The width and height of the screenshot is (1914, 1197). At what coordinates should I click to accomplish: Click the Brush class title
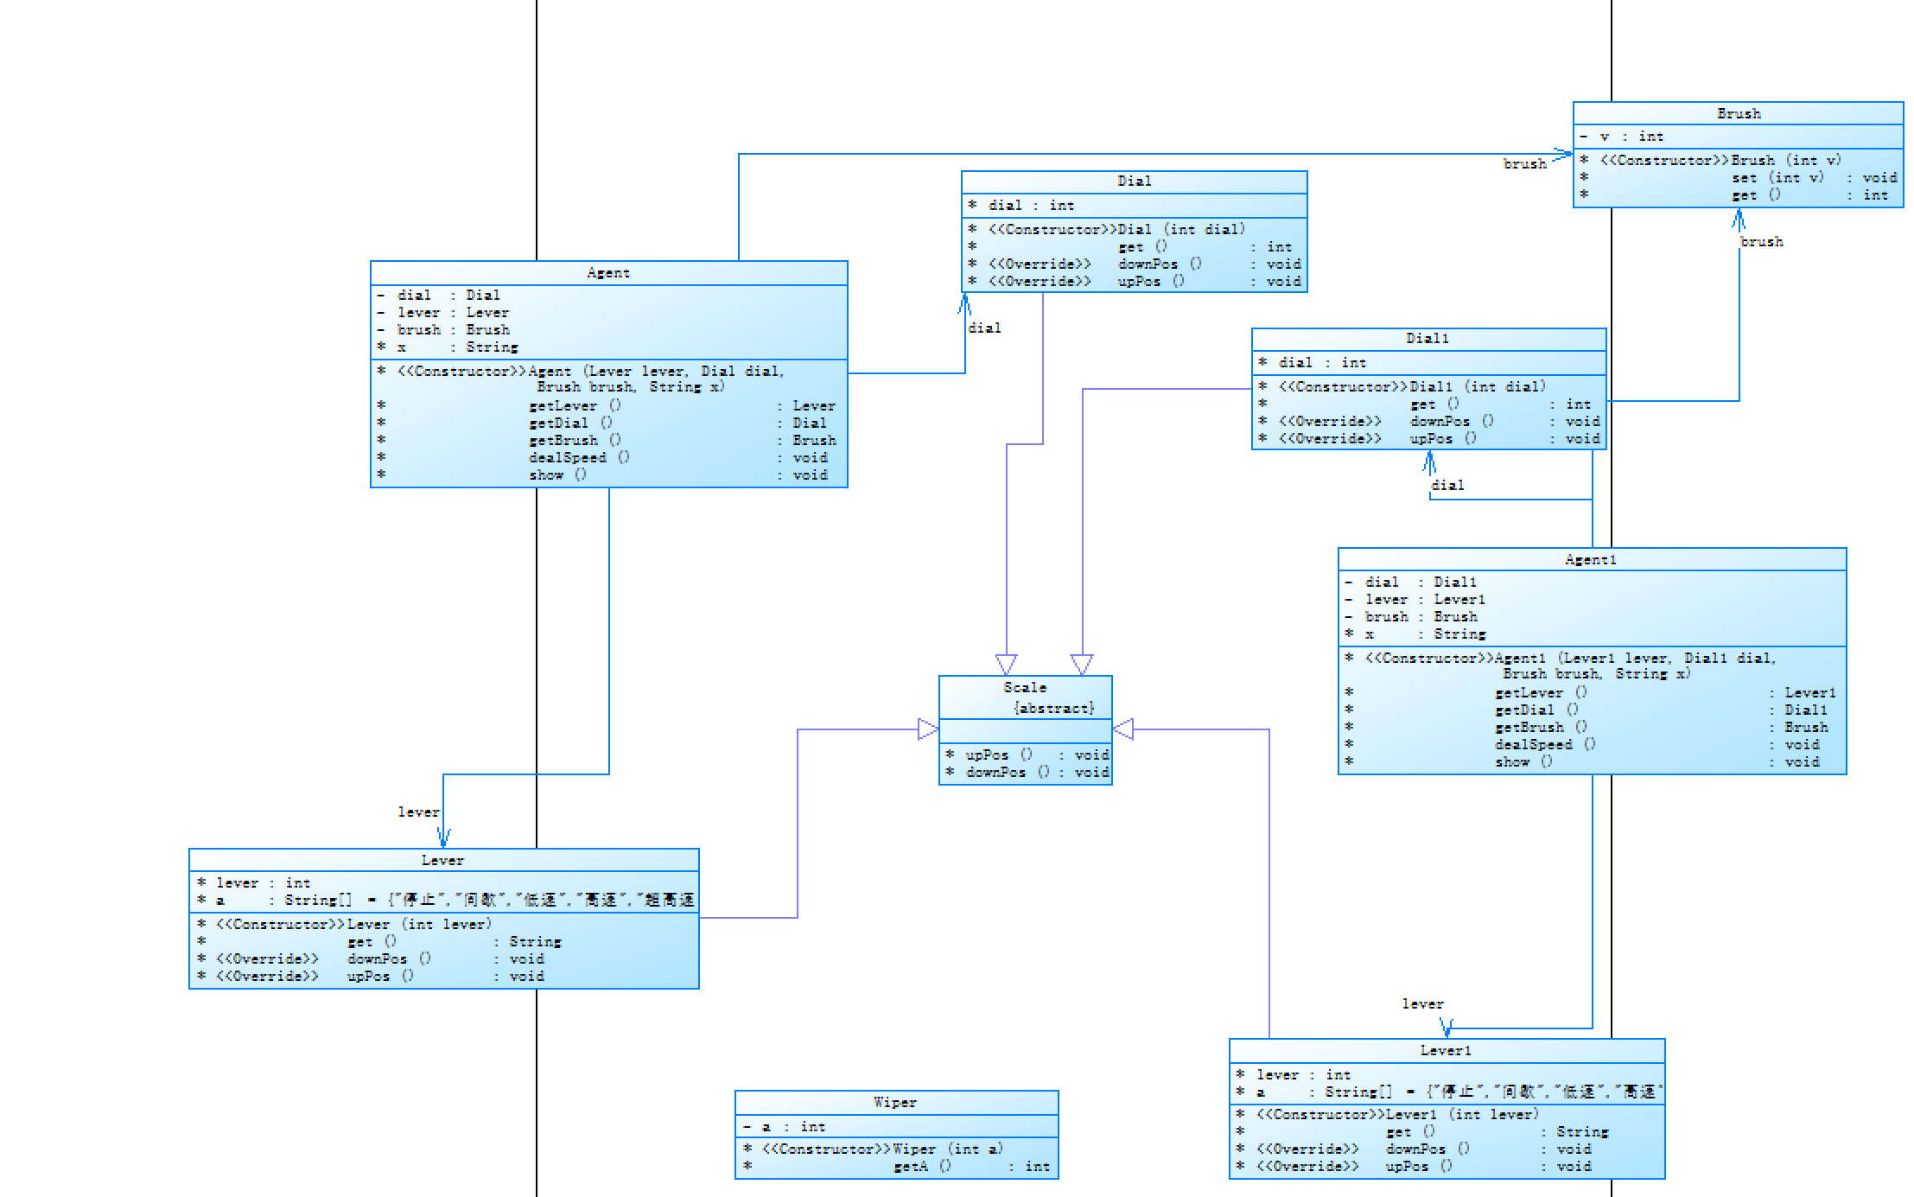point(1738,113)
